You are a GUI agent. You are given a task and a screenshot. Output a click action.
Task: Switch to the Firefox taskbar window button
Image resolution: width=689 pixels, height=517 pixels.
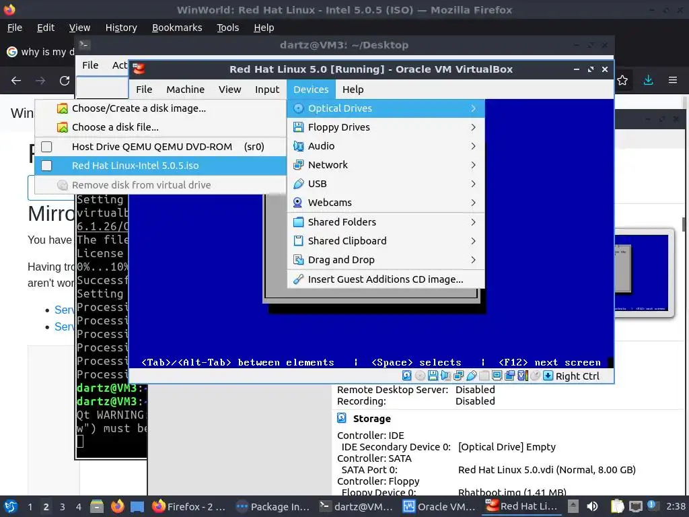189,506
